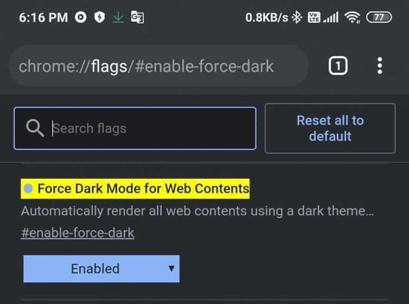
Task: Click the Reset all to default button
Action: pyautogui.click(x=330, y=128)
